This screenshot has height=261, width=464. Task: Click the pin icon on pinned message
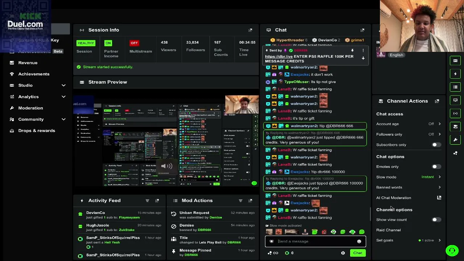pyautogui.click(x=352, y=50)
